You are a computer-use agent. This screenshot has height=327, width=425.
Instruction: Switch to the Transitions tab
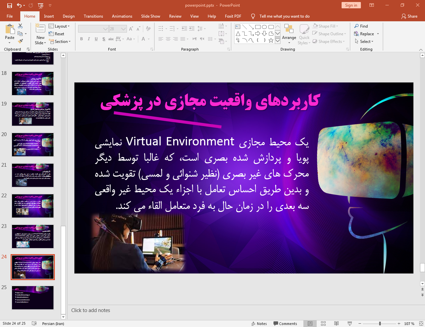click(x=93, y=16)
